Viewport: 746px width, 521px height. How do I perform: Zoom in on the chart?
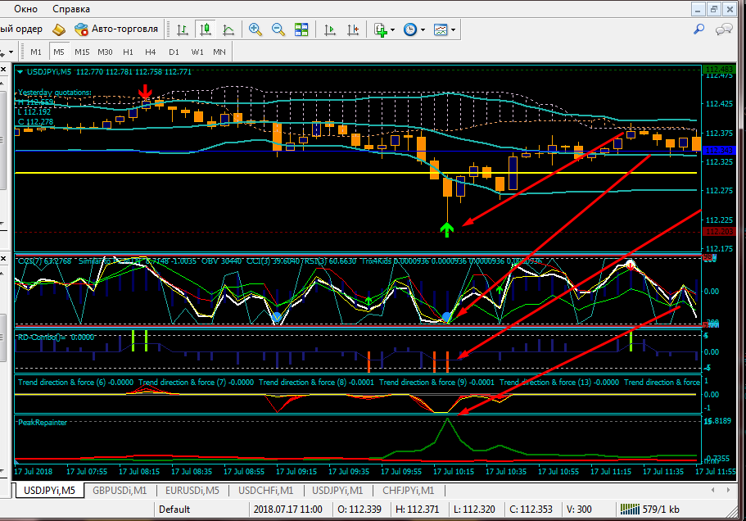pyautogui.click(x=255, y=29)
